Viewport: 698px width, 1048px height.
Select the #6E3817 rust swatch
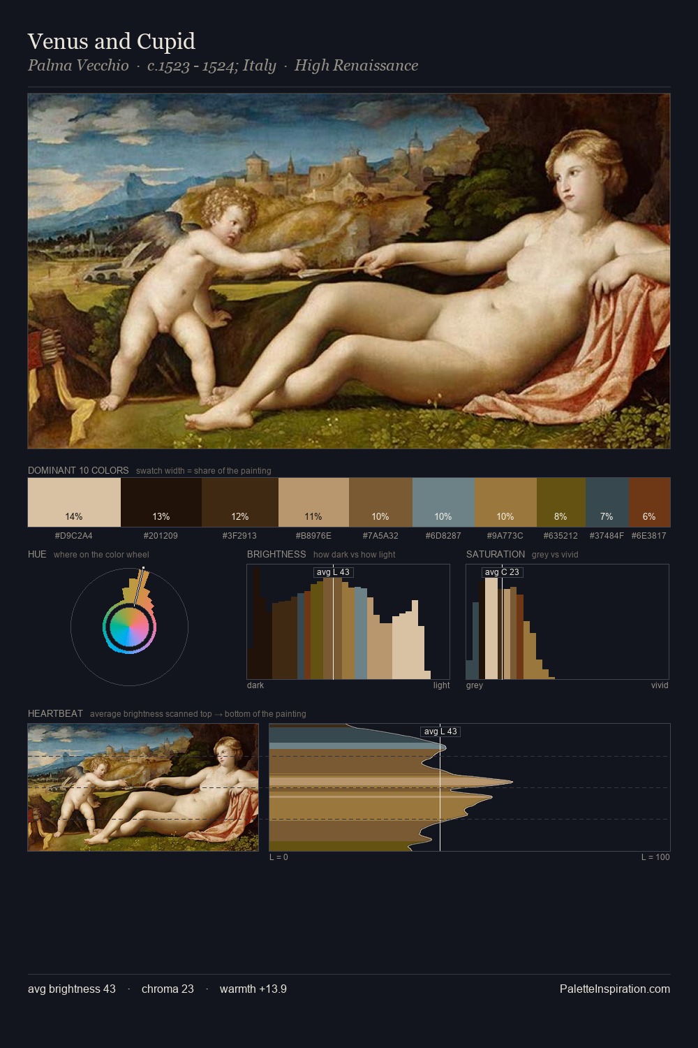coord(649,502)
